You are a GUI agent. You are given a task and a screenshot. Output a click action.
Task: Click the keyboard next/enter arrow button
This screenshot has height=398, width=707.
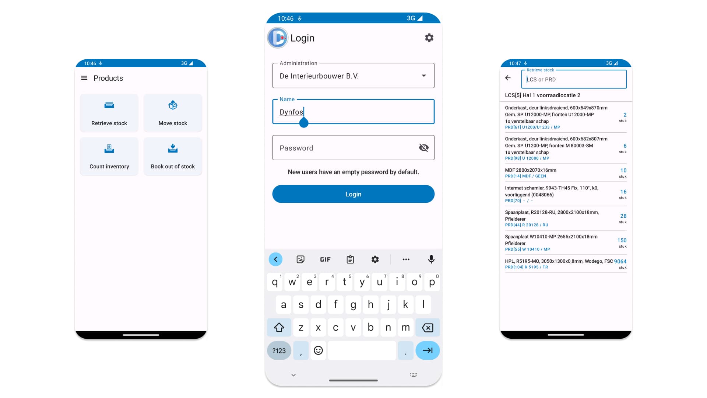pyautogui.click(x=427, y=350)
